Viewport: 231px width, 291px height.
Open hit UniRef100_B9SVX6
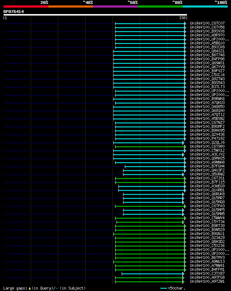point(207,31)
